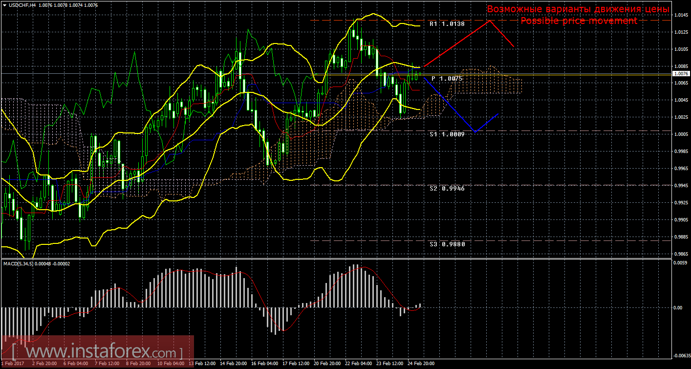This screenshot has height=369, width=691.
Task: Click the S2 0.9946 support label
Action: (447, 188)
